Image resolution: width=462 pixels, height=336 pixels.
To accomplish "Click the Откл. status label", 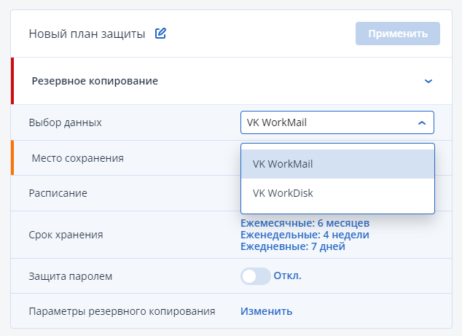I will [x=288, y=276].
